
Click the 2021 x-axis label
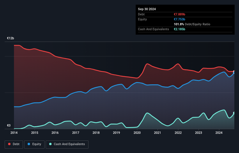click(157, 133)
